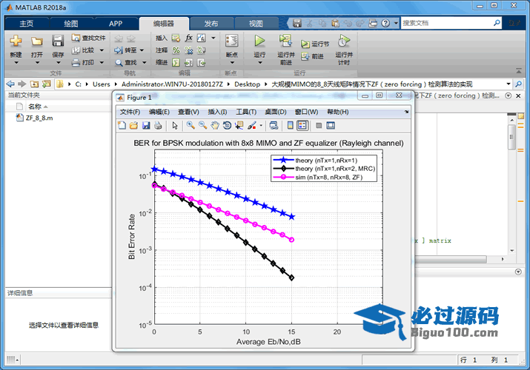Click the help question mark icon
This screenshot has width=530, height=370.
click(x=385, y=23)
